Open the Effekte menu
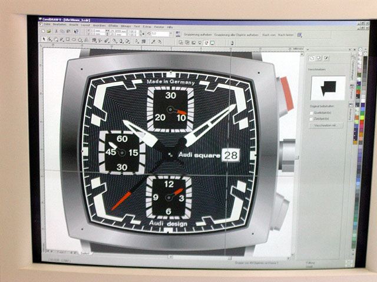Viewport: 377px width, 282px height. coord(113,26)
